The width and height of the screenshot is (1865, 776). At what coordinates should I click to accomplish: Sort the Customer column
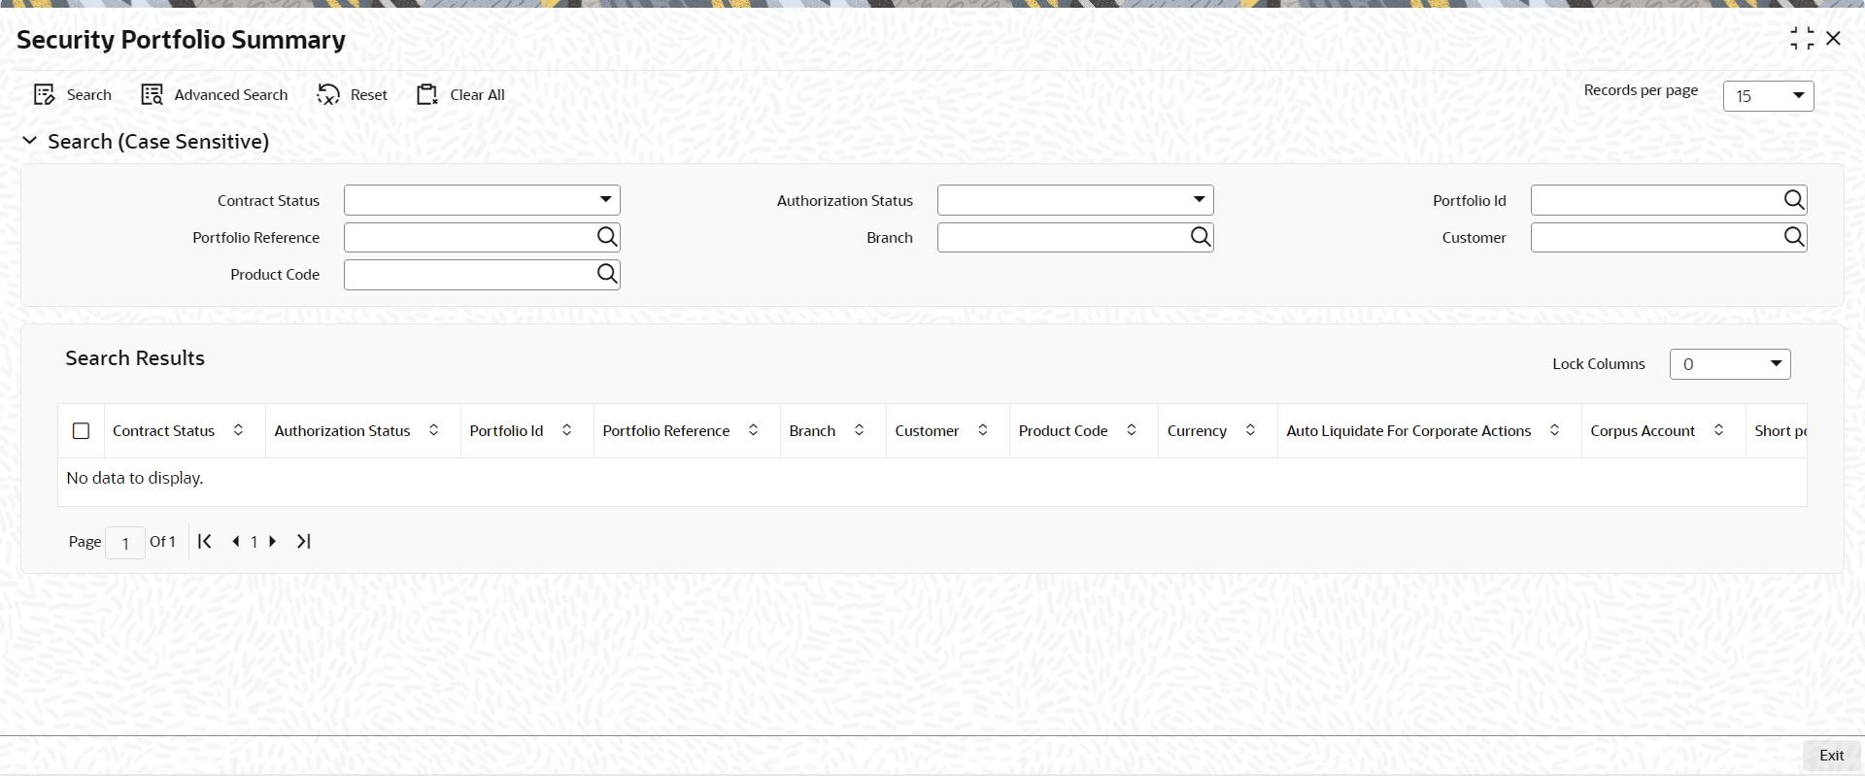[x=982, y=430]
